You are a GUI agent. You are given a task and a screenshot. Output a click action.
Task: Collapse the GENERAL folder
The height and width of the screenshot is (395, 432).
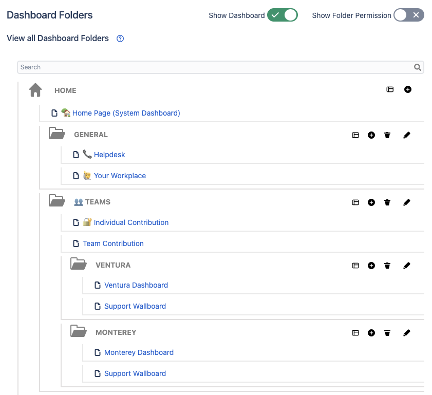tap(57, 133)
